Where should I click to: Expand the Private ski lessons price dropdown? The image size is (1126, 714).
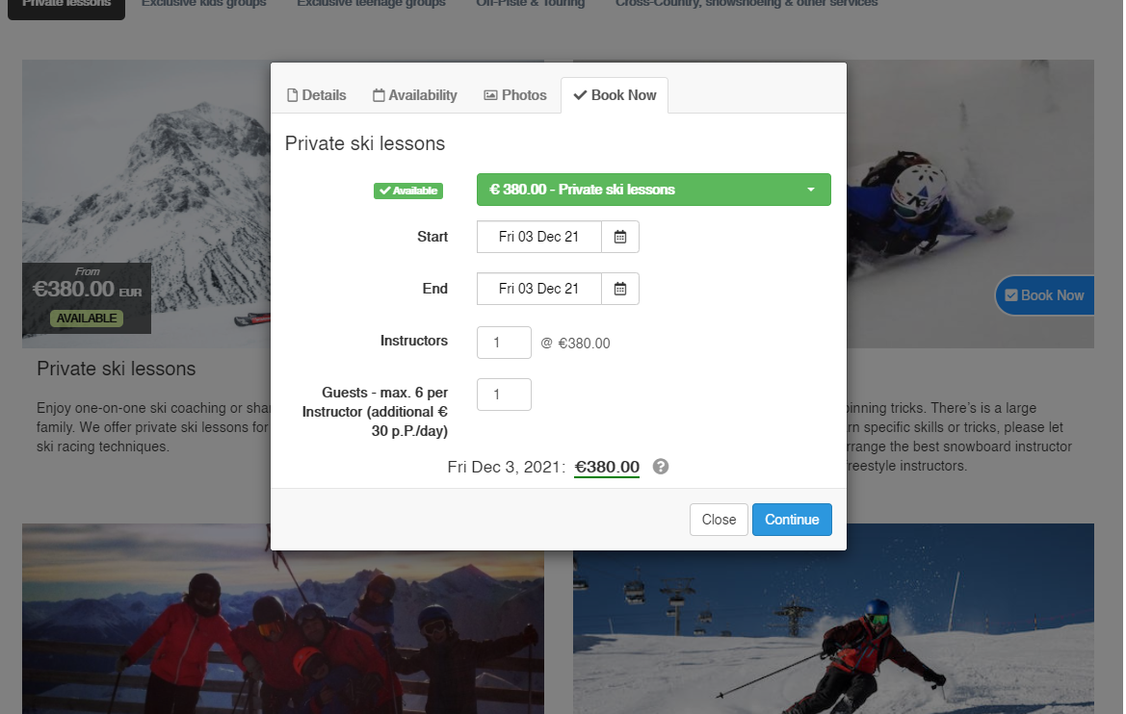point(653,190)
